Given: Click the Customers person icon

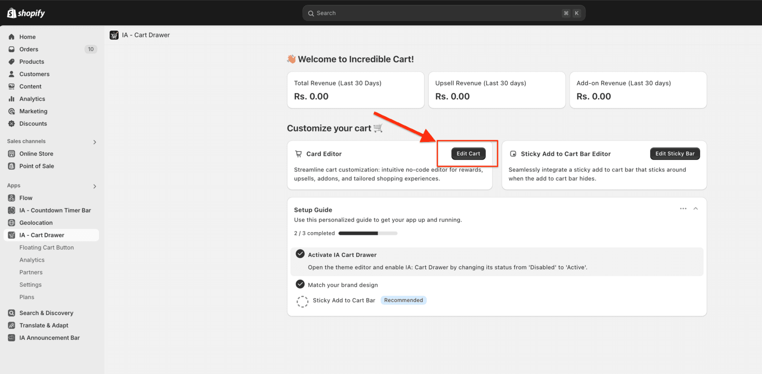Looking at the screenshot, I should 11,74.
